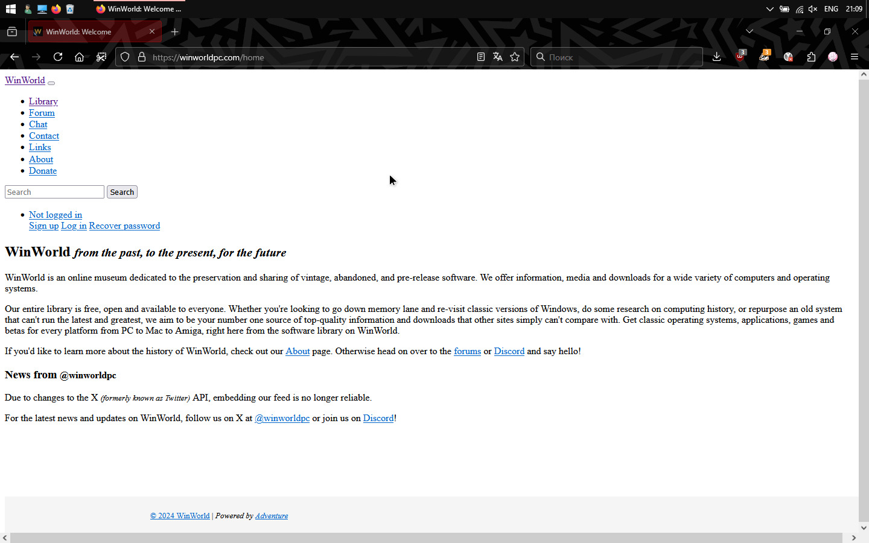Open the Chat navigation link
The image size is (869, 543).
click(38, 124)
